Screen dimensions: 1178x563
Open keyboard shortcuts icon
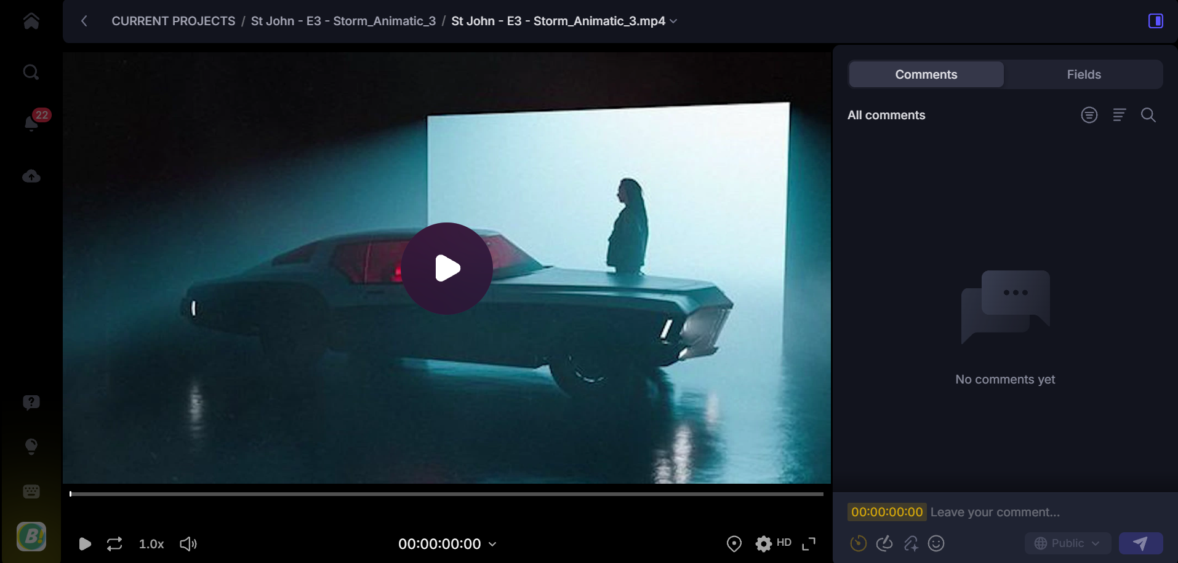click(x=31, y=491)
